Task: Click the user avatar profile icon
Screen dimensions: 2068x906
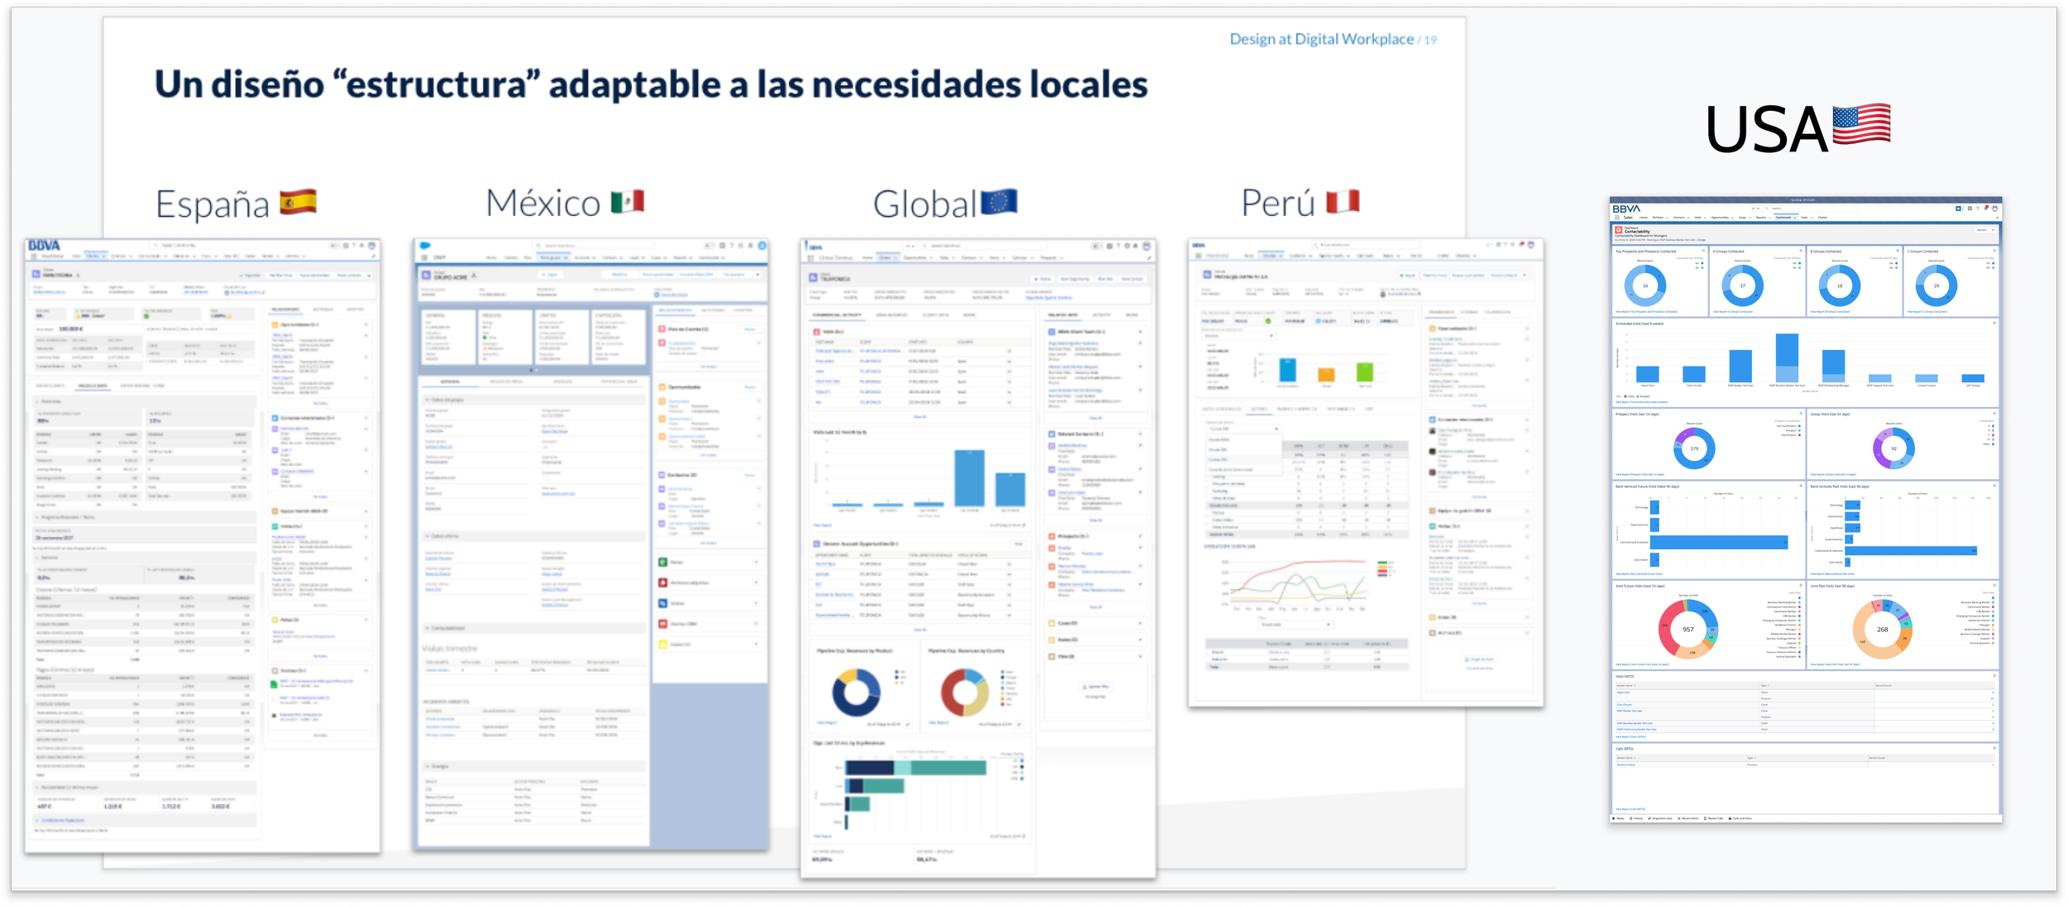Action: tap(1994, 209)
